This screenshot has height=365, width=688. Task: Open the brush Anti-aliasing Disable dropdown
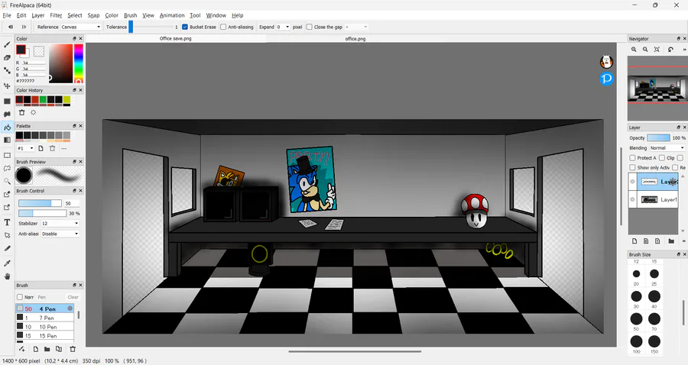60,234
